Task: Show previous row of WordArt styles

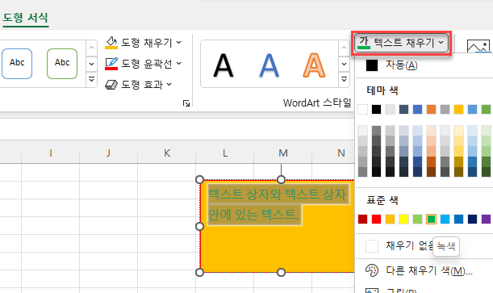Action: click(344, 48)
